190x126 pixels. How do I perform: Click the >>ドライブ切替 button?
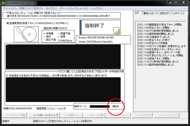[15, 115]
